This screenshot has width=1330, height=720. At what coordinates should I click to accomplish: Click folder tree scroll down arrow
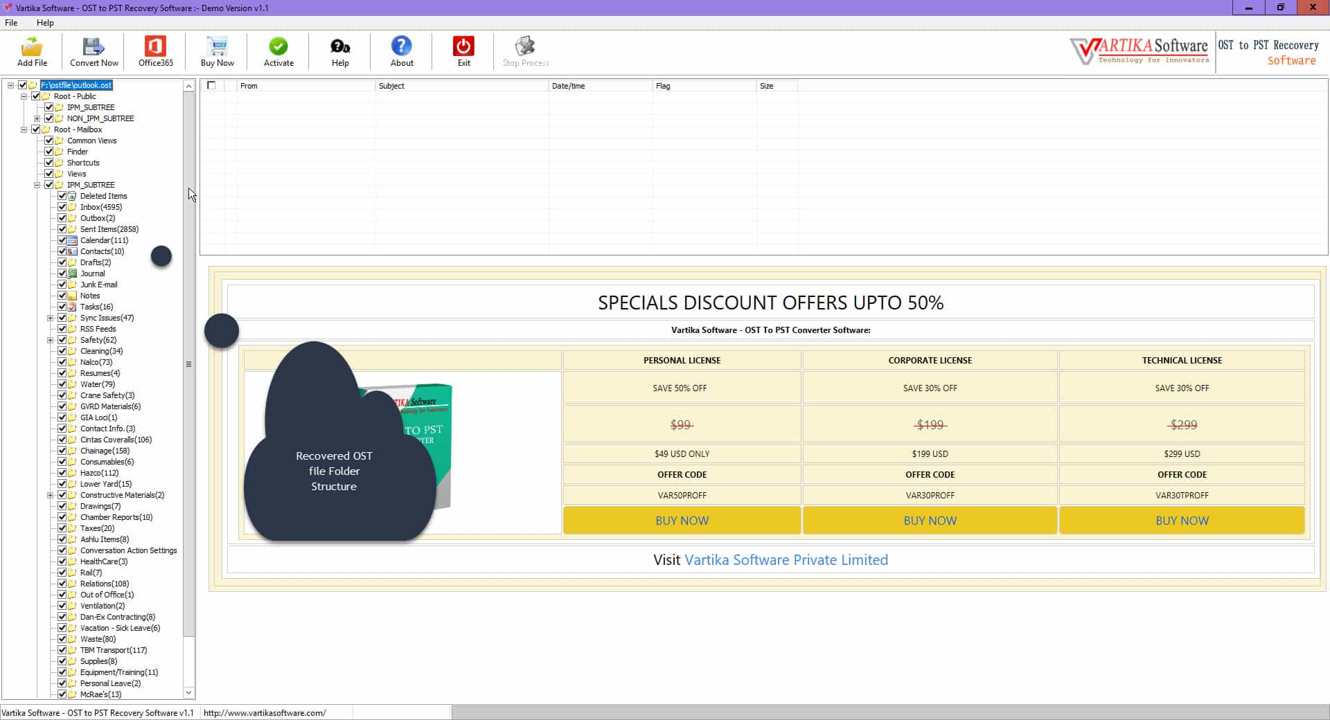point(188,693)
